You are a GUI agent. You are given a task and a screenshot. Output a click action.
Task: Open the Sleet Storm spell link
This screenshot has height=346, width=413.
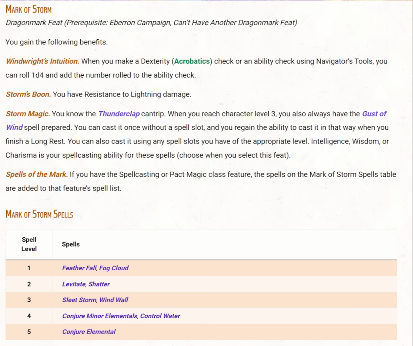point(79,300)
